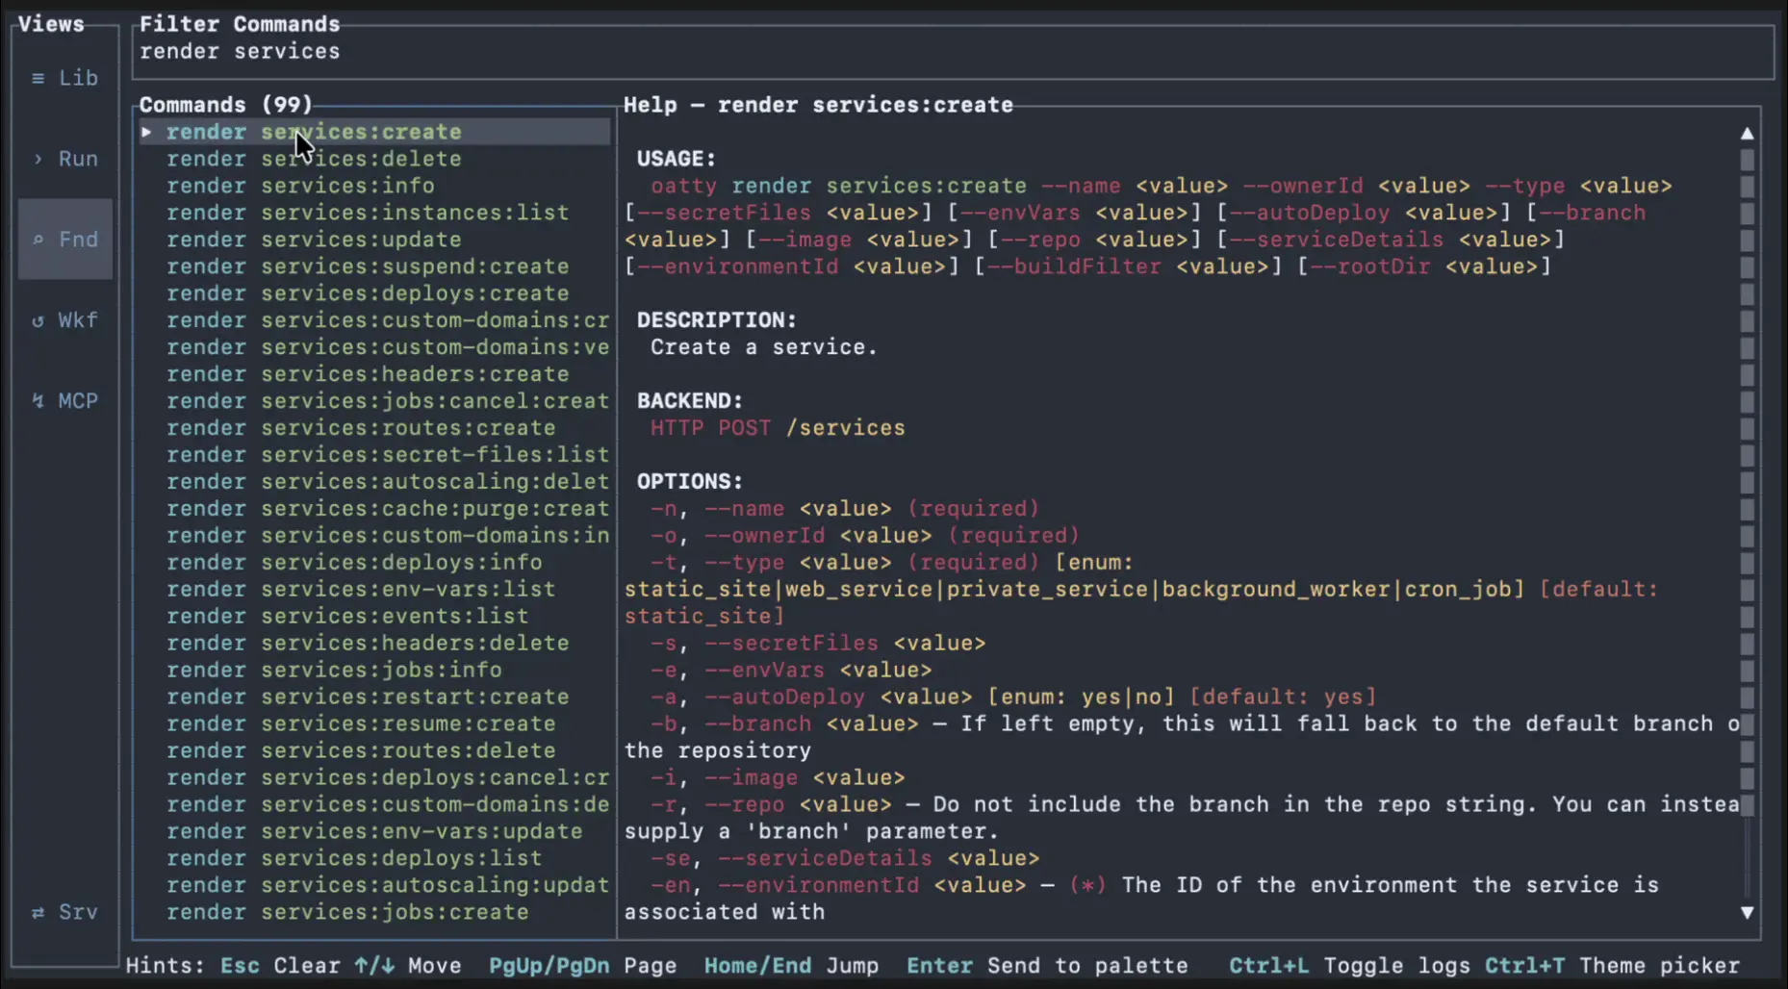
Task: Click the Help panel scrollbar up arrow
Action: [1748, 133]
